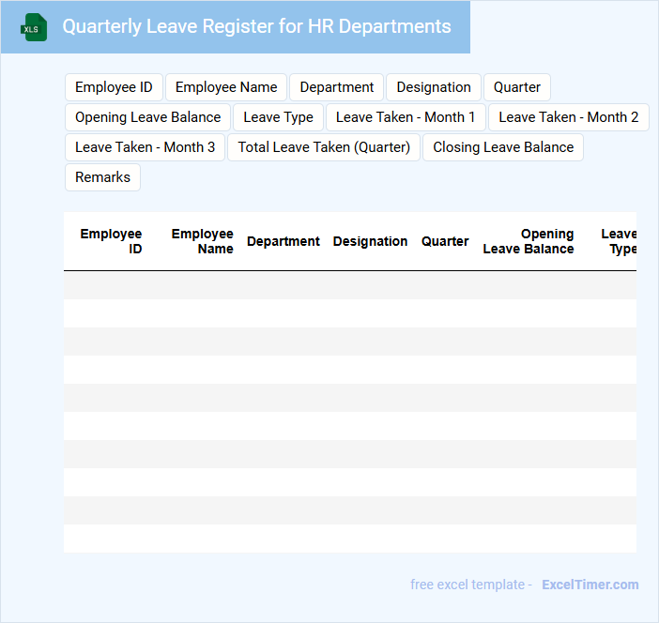
Task: Select the Closing Leave Balance tag
Action: click(503, 147)
